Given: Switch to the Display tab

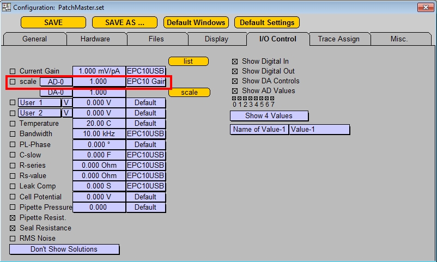Looking at the screenshot, I should tap(216, 39).
